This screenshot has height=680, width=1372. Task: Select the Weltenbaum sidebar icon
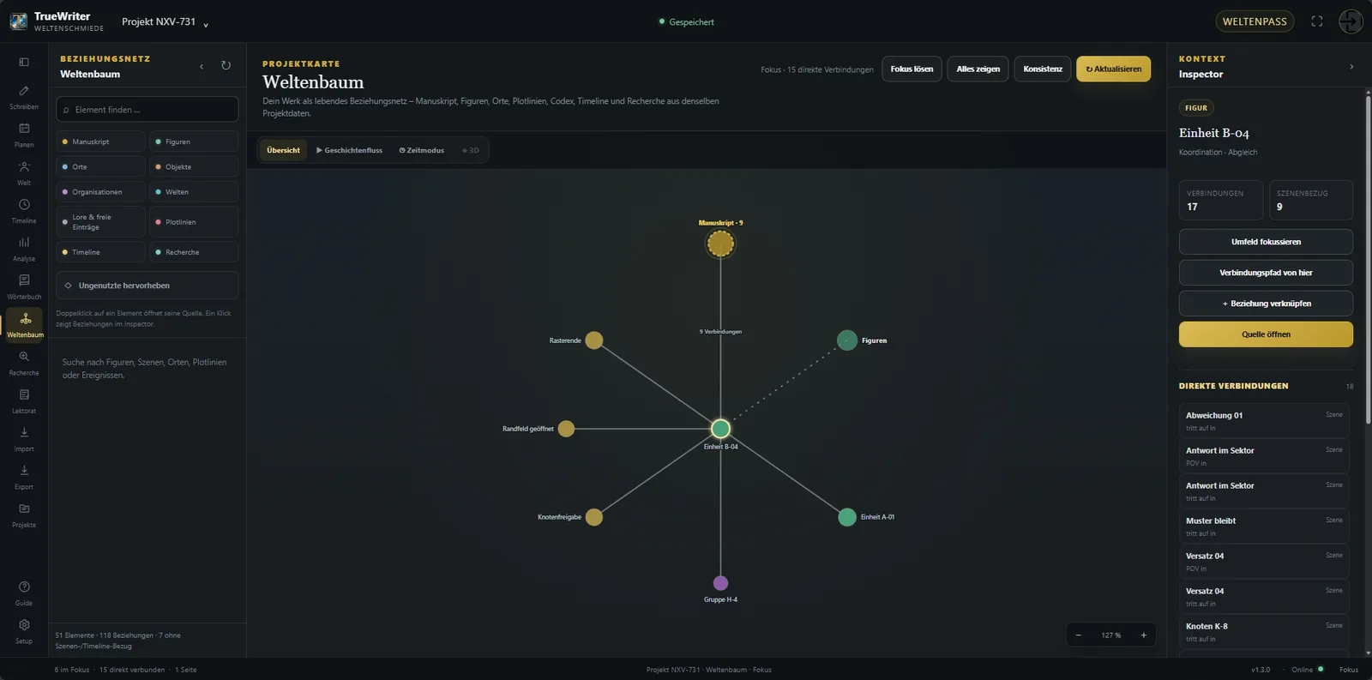pos(25,325)
